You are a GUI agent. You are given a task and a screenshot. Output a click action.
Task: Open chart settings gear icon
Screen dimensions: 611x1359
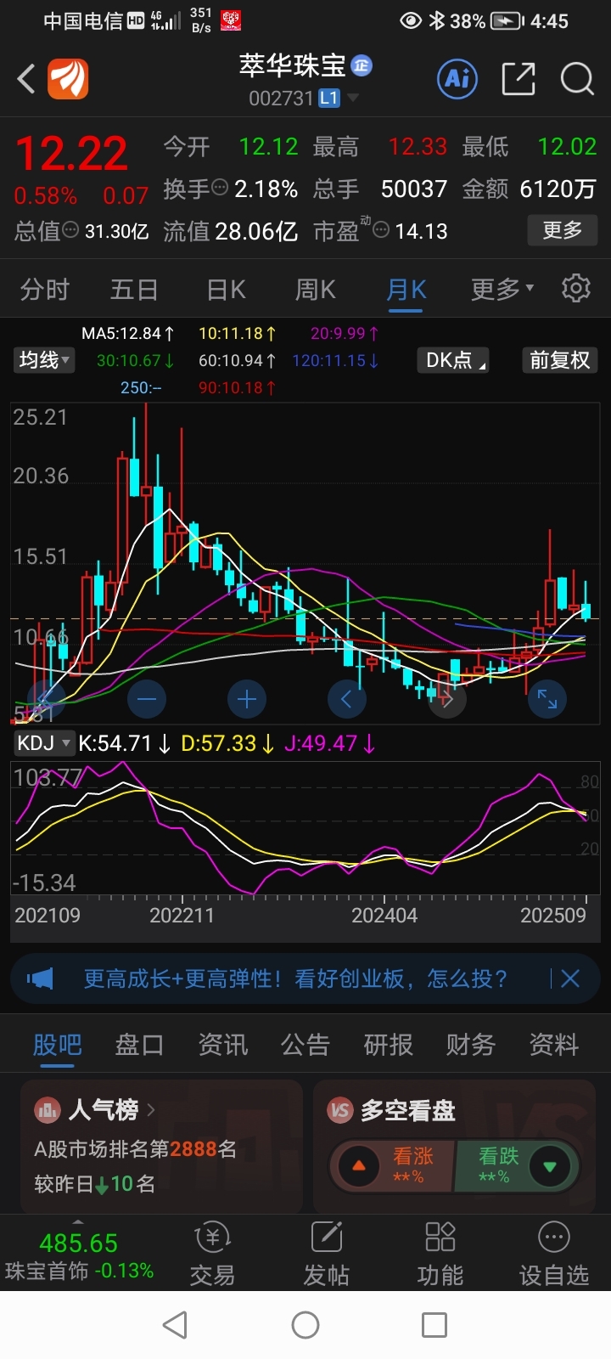pyautogui.click(x=576, y=288)
